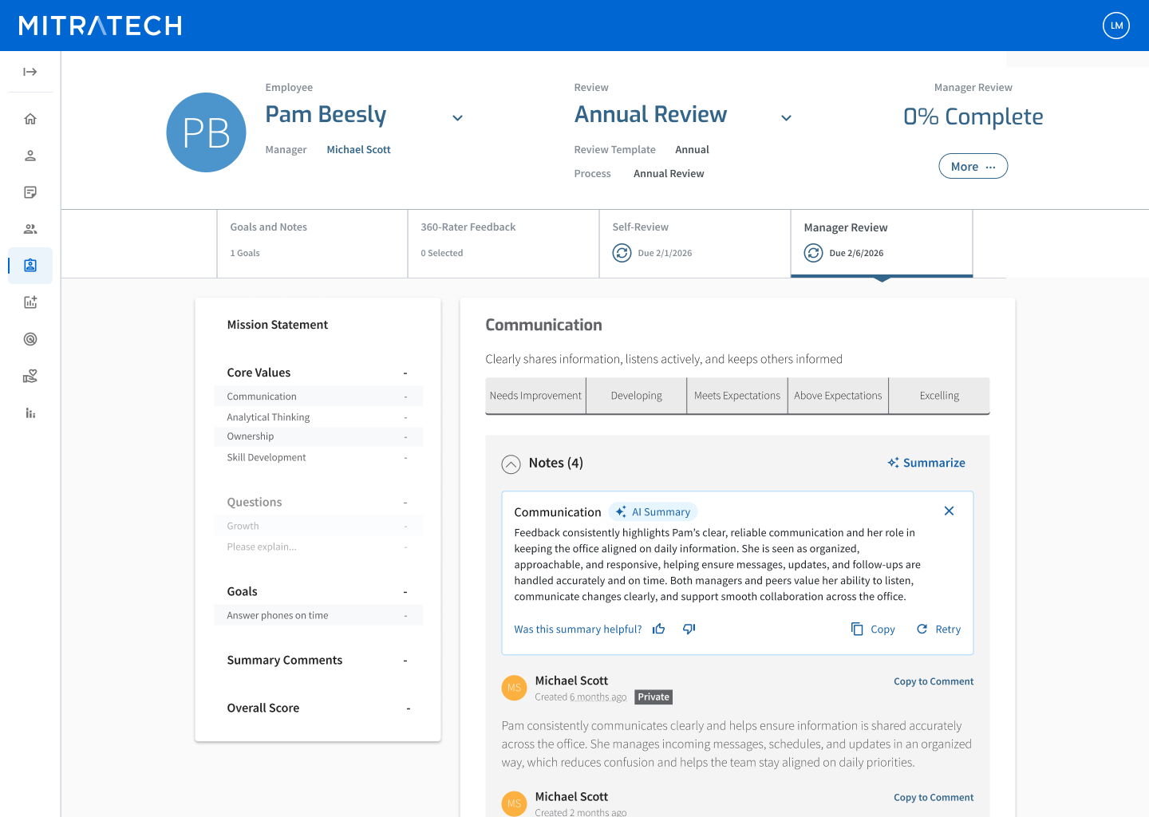Open manager Michael Scott link
1149x817 pixels.
coord(358,149)
